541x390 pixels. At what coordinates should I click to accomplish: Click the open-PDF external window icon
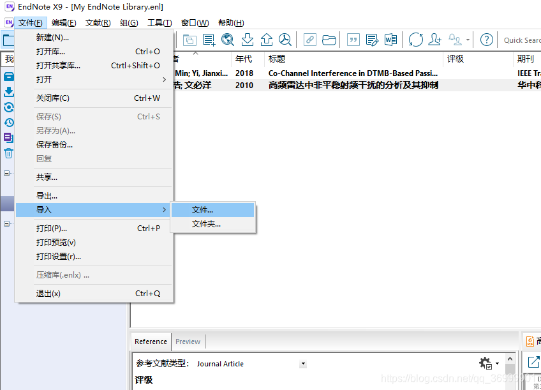click(x=533, y=362)
